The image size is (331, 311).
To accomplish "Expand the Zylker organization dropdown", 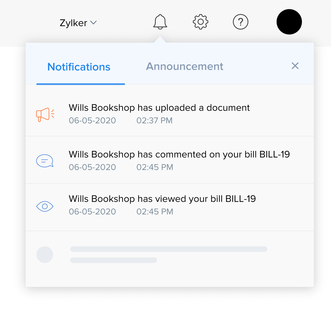I will click(x=74, y=23).
